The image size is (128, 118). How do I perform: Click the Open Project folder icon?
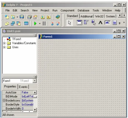[x=35, y=17]
